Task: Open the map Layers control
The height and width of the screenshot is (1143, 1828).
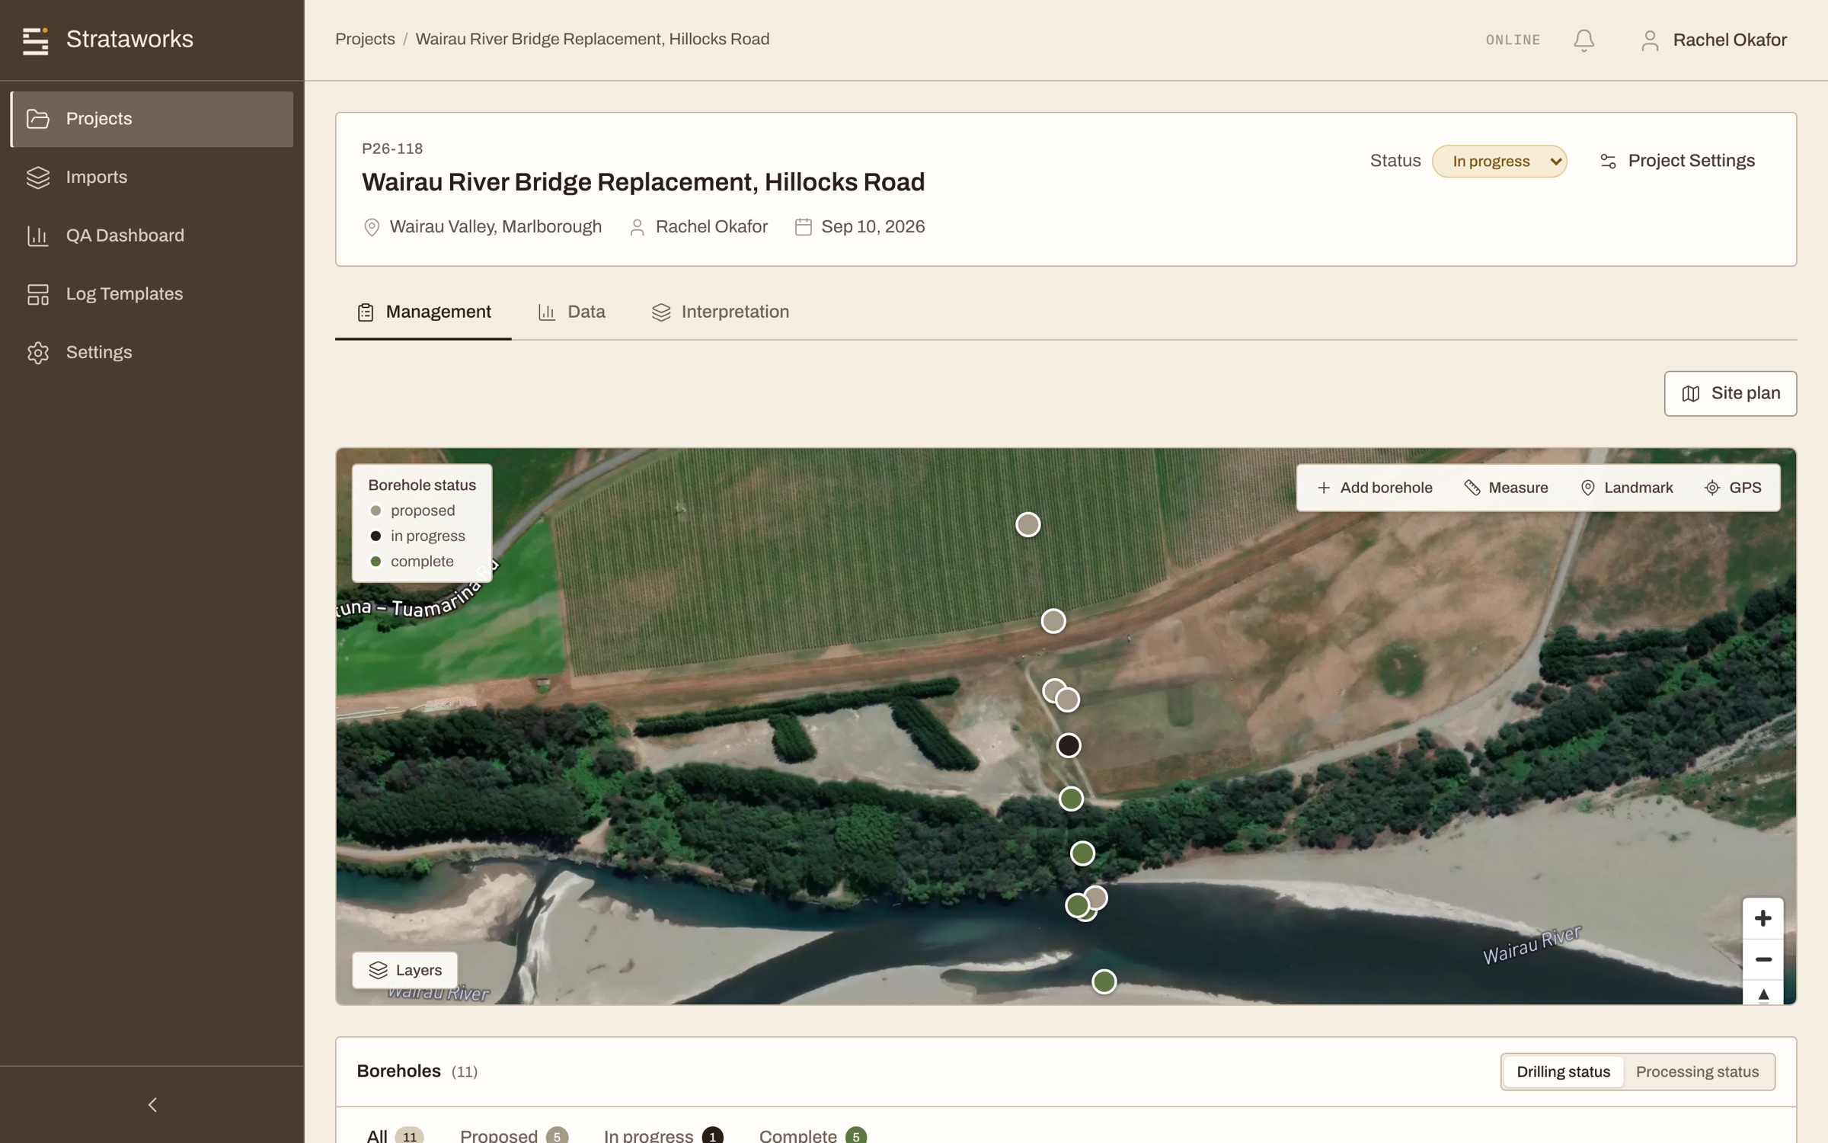Action: (404, 970)
